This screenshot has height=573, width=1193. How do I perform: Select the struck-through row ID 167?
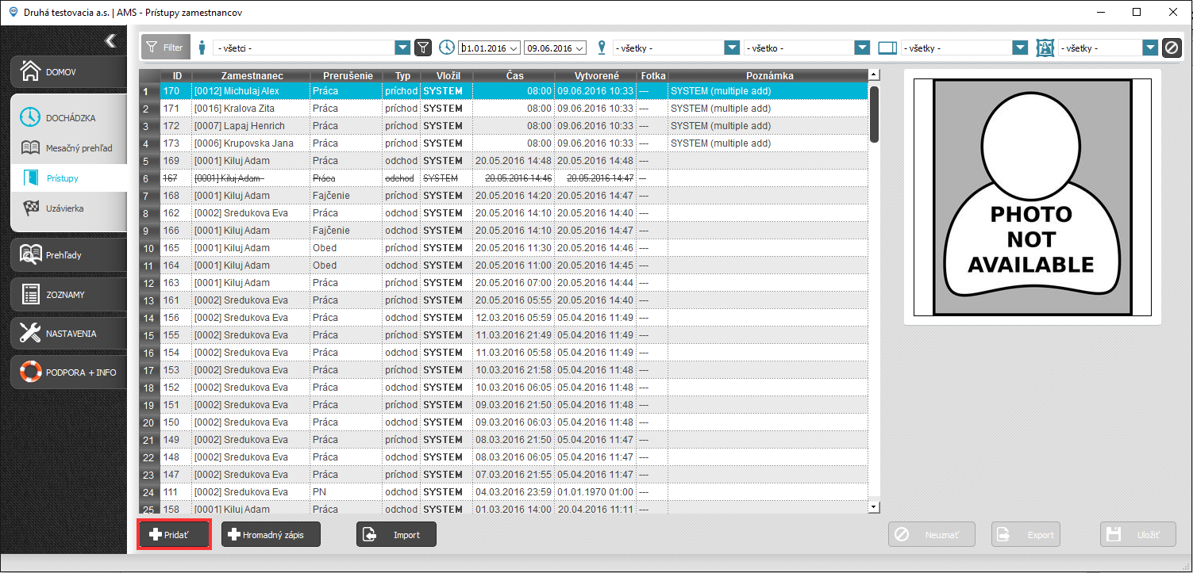(x=514, y=178)
